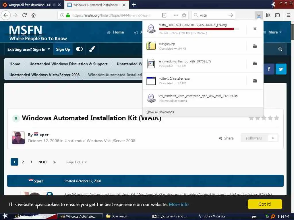Share topic on Facebook
Viewport: 294px width, 220px height.
click(x=269, y=69)
